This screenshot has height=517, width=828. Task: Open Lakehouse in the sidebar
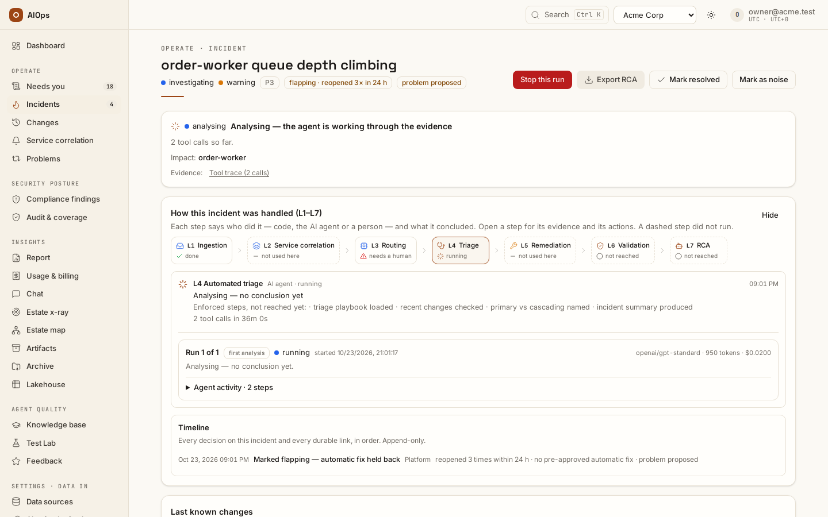pos(64,385)
